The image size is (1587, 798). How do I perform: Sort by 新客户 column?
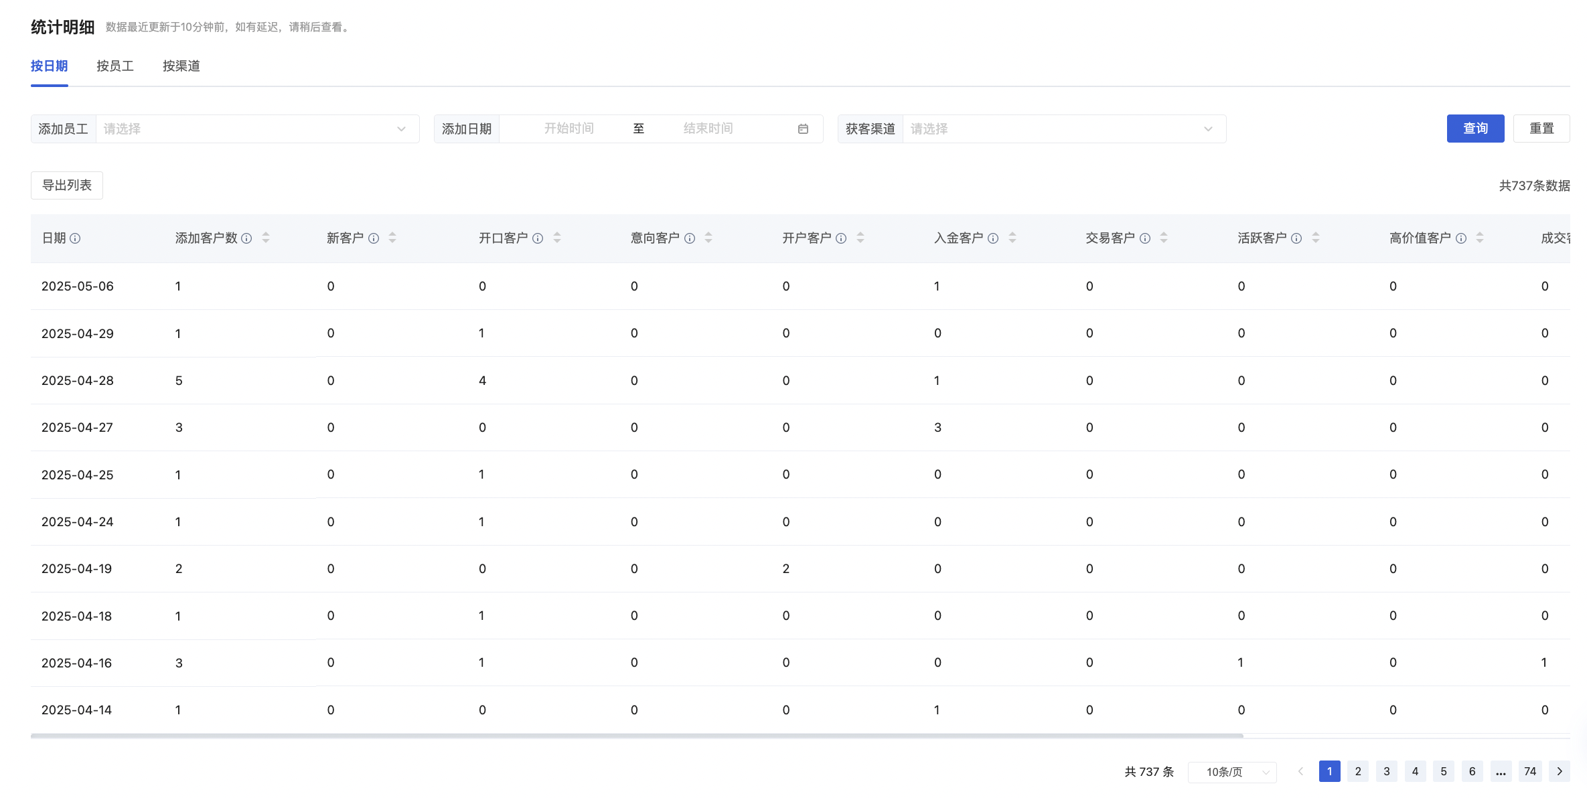pyautogui.click(x=392, y=238)
